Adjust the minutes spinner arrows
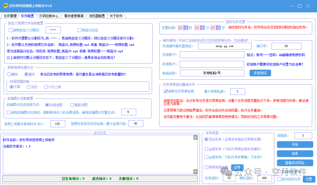 (202, 28)
